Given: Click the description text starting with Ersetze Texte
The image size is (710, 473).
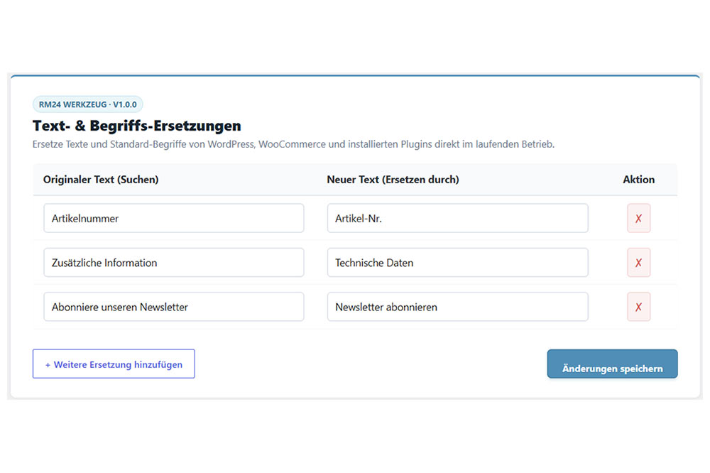Looking at the screenshot, I should point(293,145).
